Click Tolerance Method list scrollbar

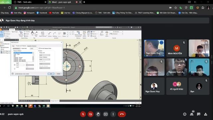(x=33, y=57)
